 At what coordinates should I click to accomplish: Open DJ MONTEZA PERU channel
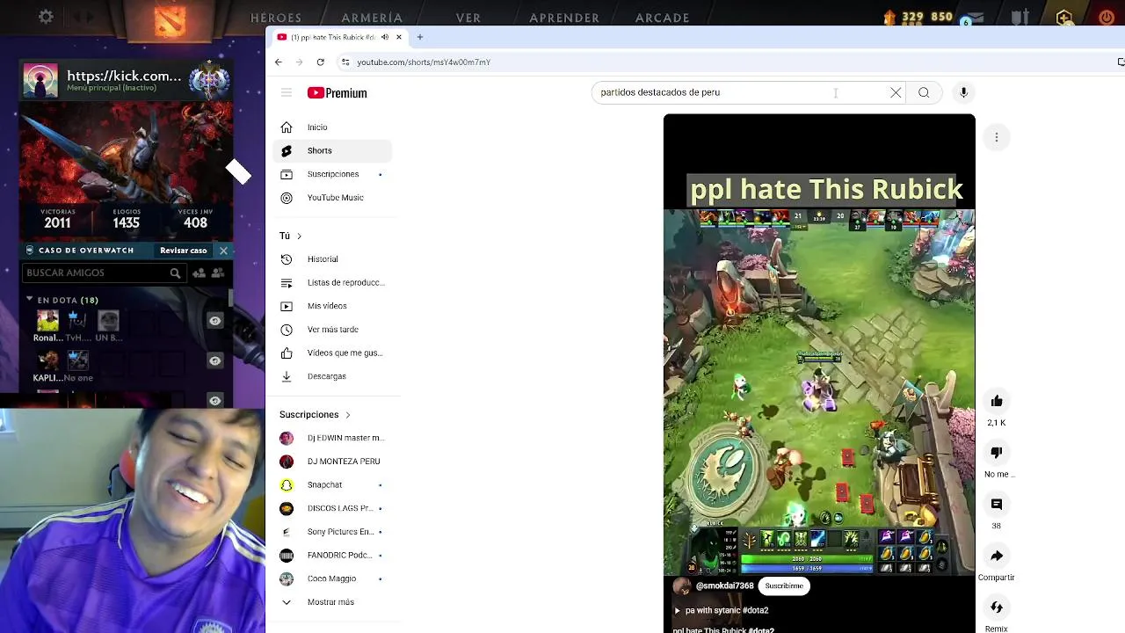(332, 462)
